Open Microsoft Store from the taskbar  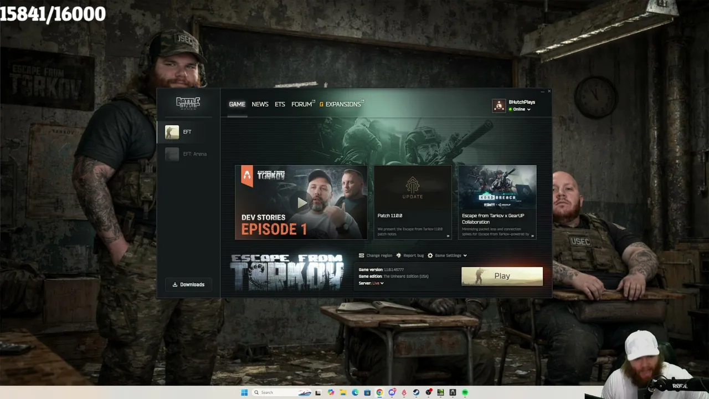coord(367,392)
